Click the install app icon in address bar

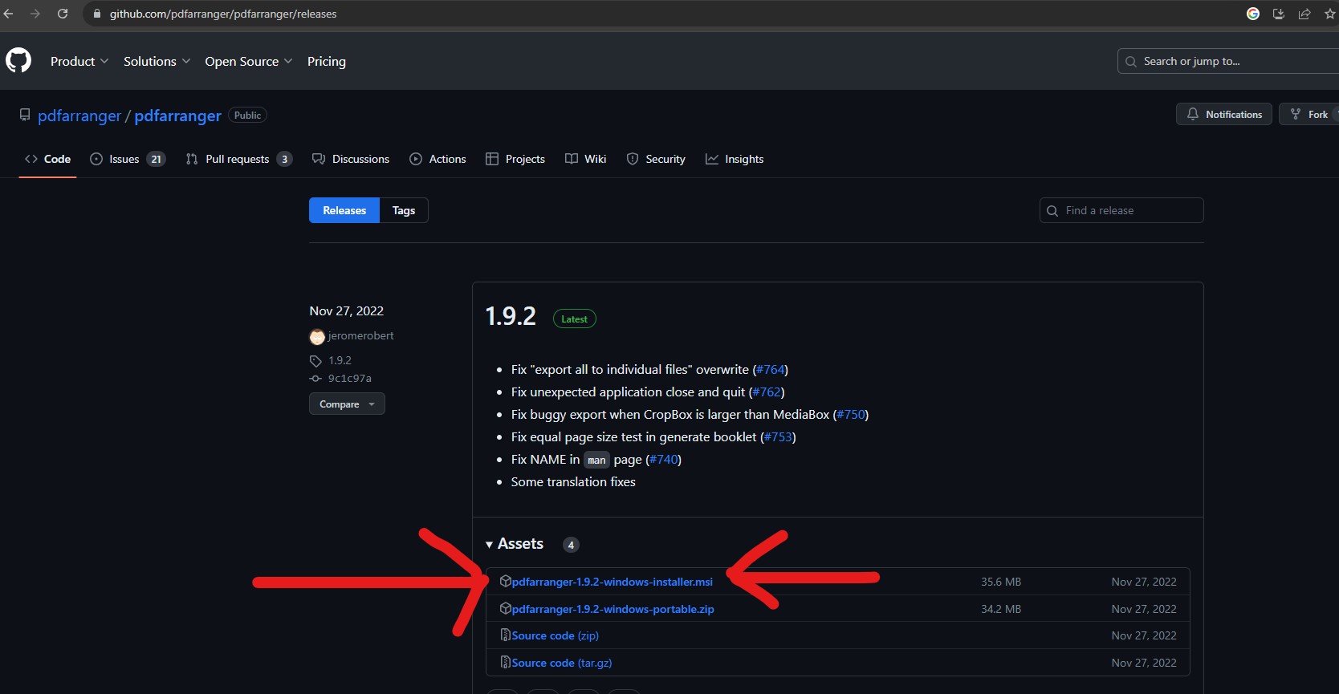(1279, 14)
